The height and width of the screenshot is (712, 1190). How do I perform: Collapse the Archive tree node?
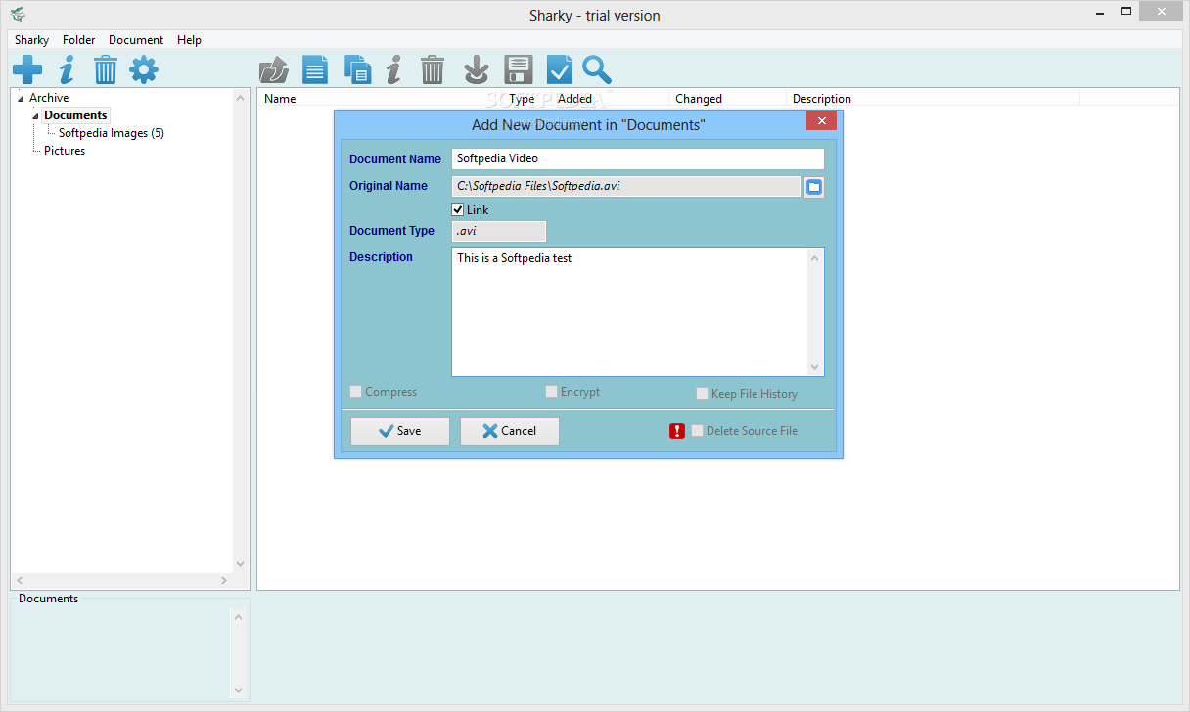tap(21, 99)
